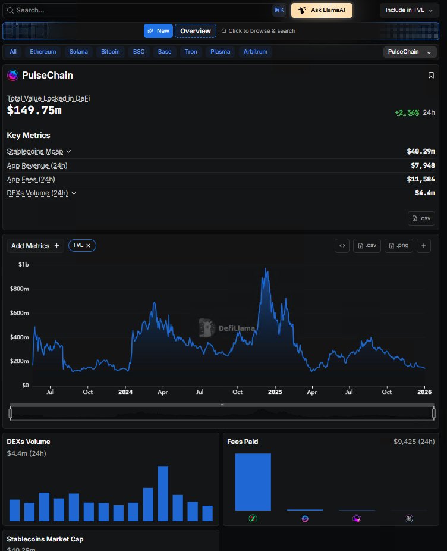The height and width of the screenshot is (551, 447).
Task: Open the embed code icon button
Action: [x=342, y=246]
